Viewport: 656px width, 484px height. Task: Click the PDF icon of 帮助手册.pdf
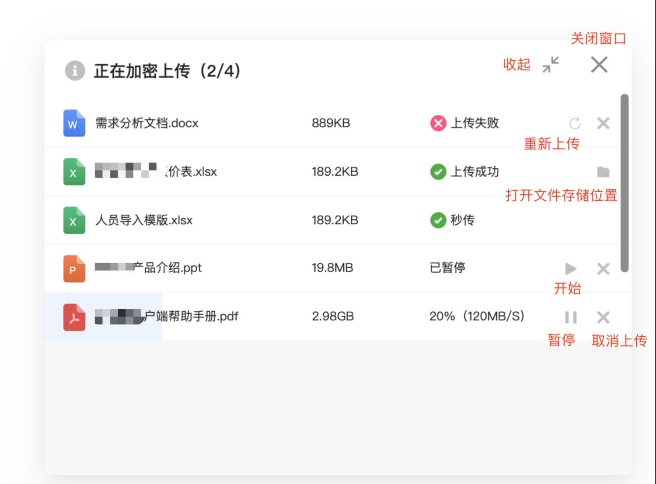[x=74, y=317]
